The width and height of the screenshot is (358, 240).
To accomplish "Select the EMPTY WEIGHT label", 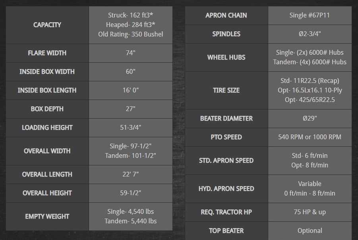I will 47,217.
